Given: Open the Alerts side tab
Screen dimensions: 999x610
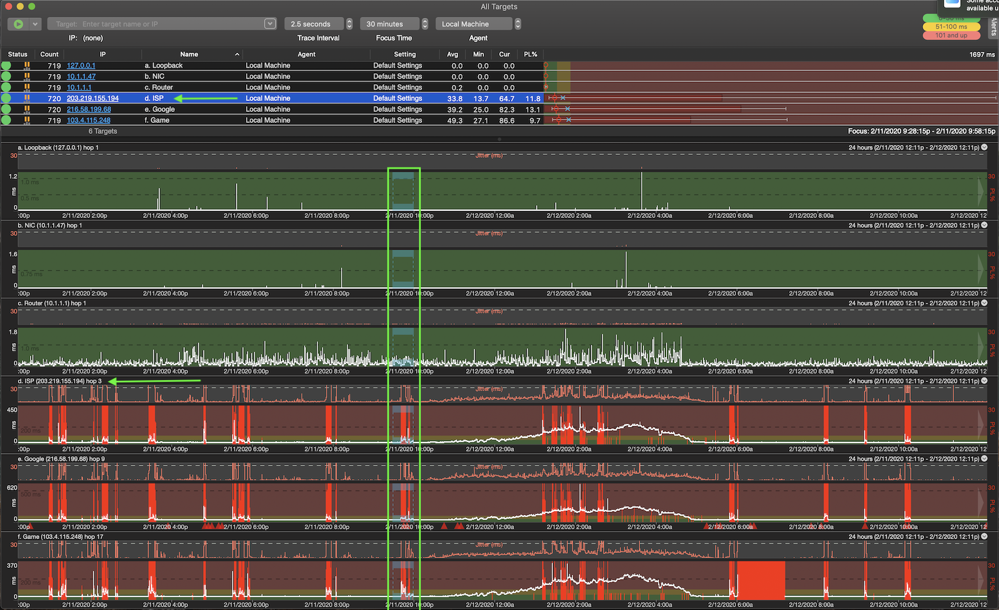Looking at the screenshot, I should 994,26.
